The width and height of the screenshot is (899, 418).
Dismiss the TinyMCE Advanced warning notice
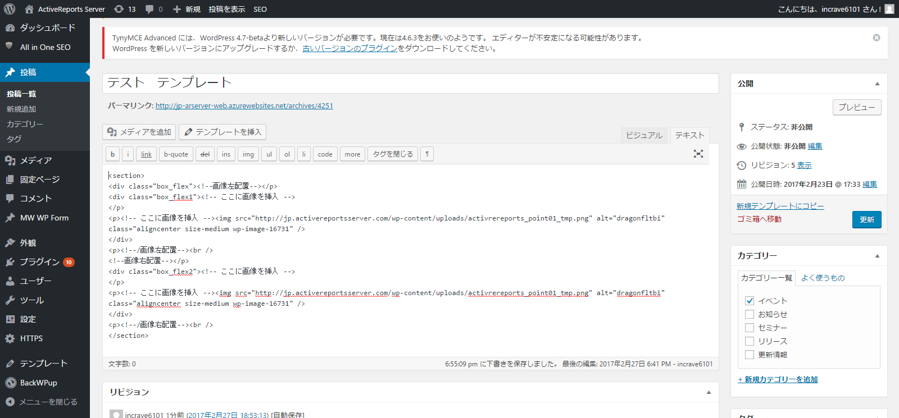pos(877,38)
